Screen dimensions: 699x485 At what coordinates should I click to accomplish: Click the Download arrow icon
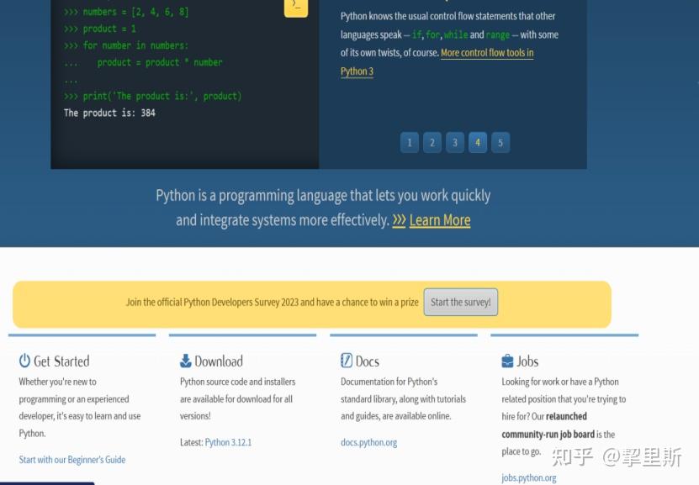pyautogui.click(x=183, y=361)
